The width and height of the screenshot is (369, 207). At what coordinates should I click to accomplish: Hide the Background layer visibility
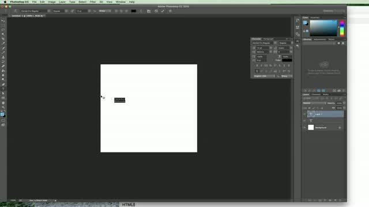304,128
